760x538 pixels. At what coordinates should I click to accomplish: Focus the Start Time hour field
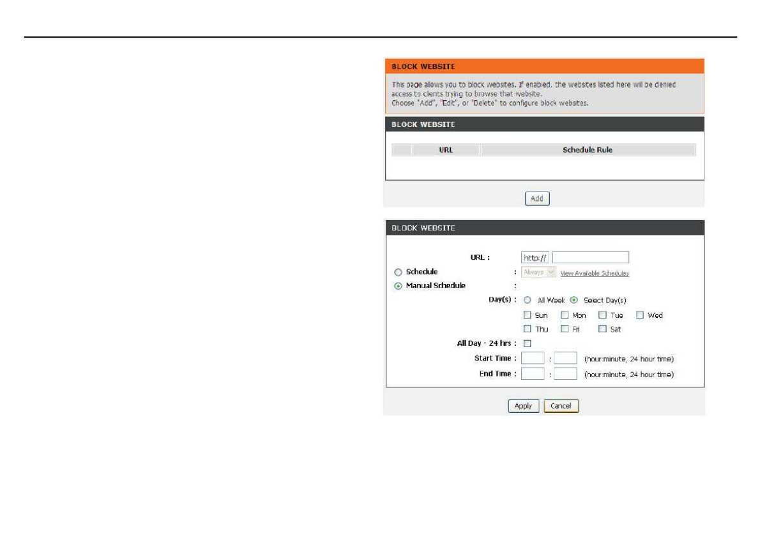(533, 358)
